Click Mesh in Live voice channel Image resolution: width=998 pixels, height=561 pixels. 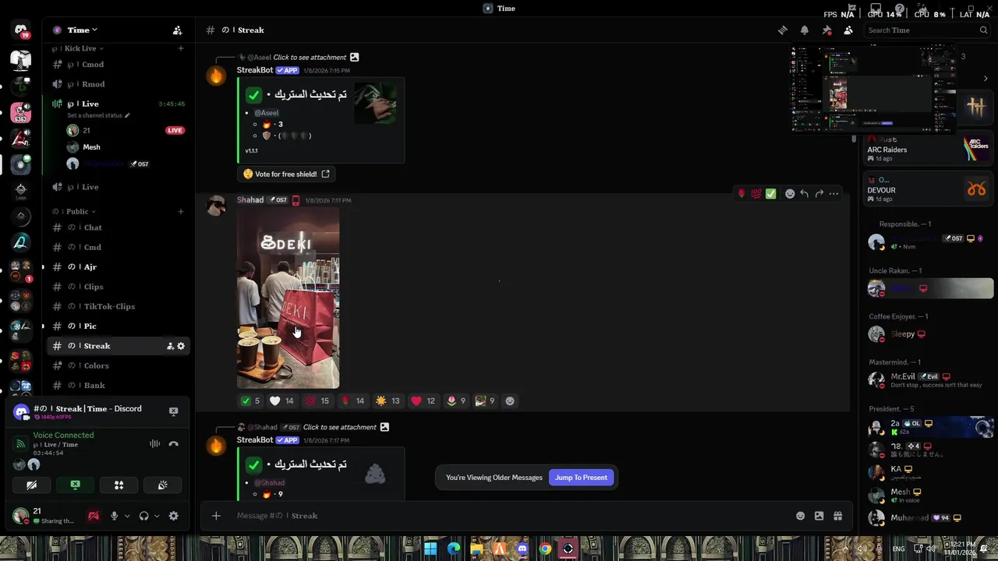click(91, 147)
